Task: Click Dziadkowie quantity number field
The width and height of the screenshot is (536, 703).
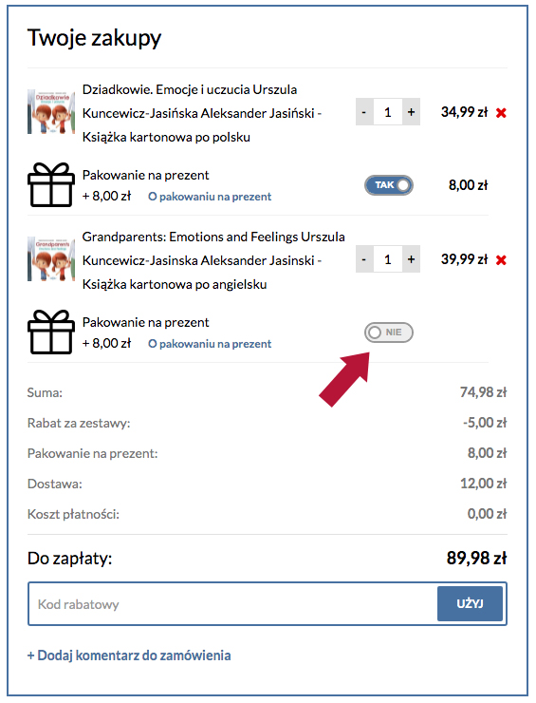Action: 388,112
